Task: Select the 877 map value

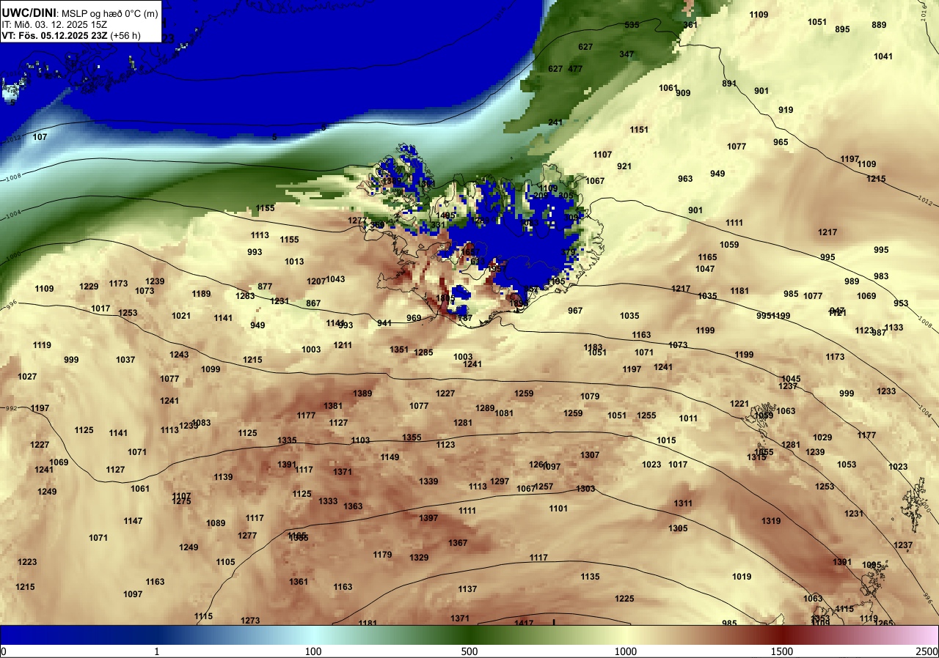Action: click(x=265, y=287)
